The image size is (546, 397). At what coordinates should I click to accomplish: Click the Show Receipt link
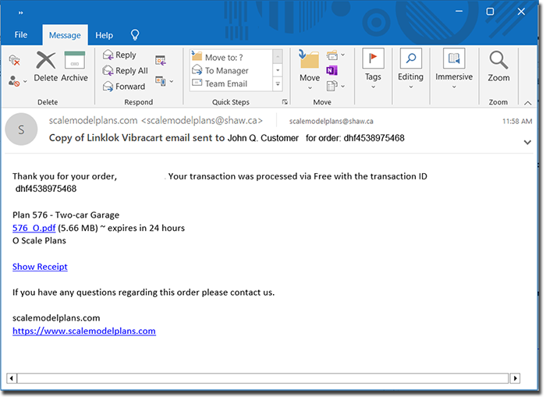[40, 267]
